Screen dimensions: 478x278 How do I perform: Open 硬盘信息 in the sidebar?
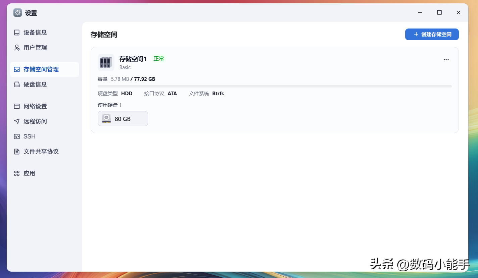(x=45, y=85)
